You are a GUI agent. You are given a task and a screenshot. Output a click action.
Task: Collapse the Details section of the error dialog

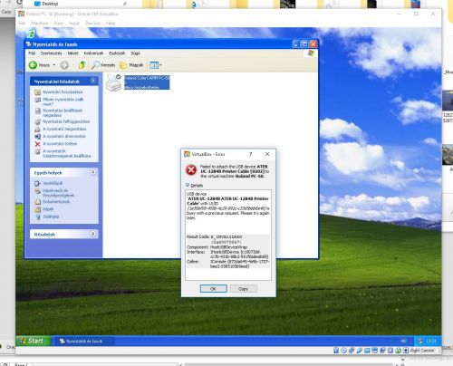(194, 185)
